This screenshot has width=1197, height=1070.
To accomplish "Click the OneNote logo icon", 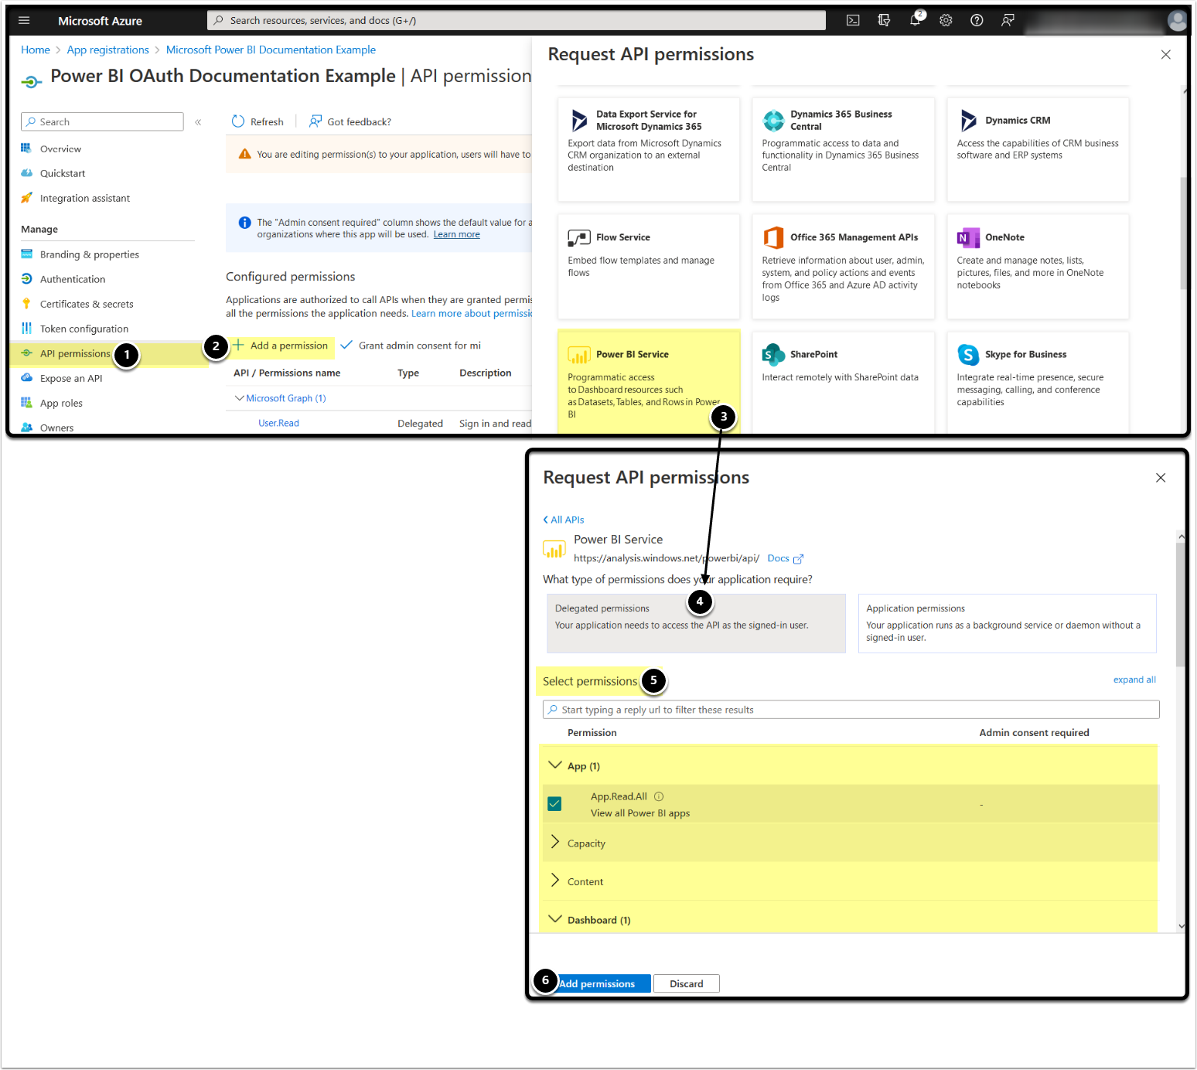I will 968,237.
